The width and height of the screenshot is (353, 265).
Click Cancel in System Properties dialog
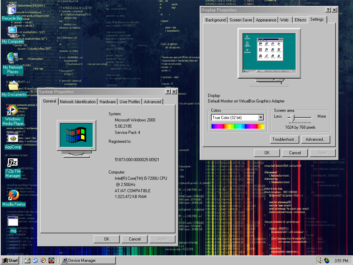134,239
